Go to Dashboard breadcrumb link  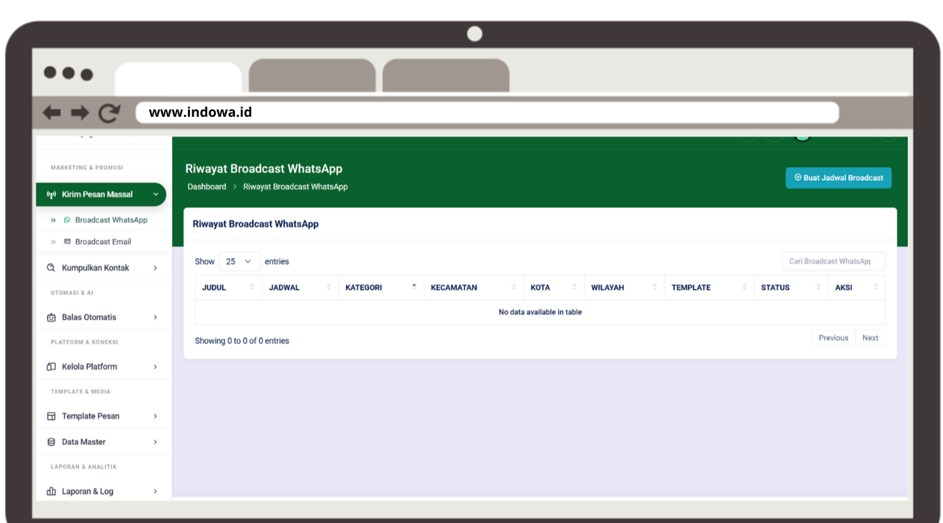pos(207,187)
